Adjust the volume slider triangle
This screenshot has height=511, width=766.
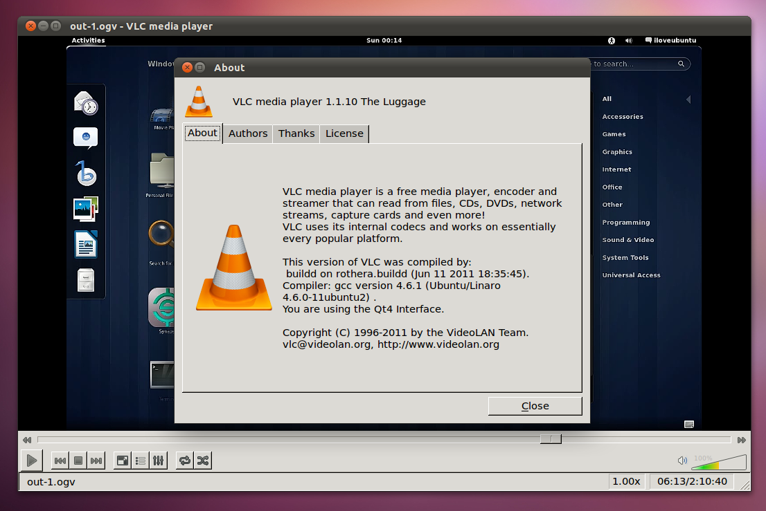coord(719,462)
